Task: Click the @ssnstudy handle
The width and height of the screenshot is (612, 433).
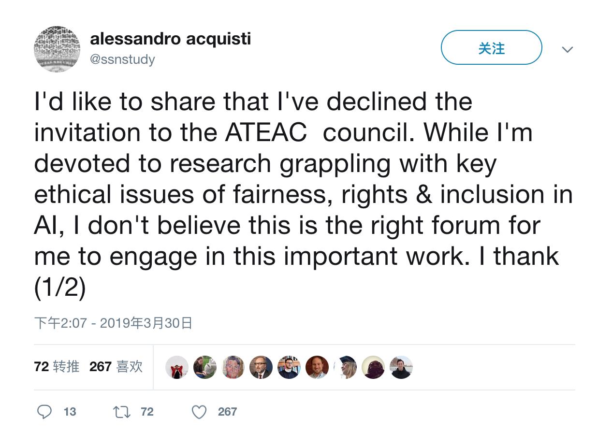Action: (122, 59)
